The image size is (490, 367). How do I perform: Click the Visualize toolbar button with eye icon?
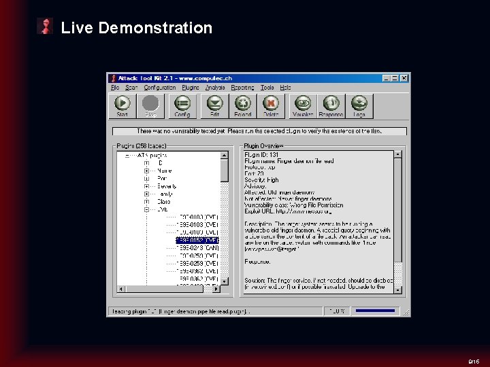point(303,106)
